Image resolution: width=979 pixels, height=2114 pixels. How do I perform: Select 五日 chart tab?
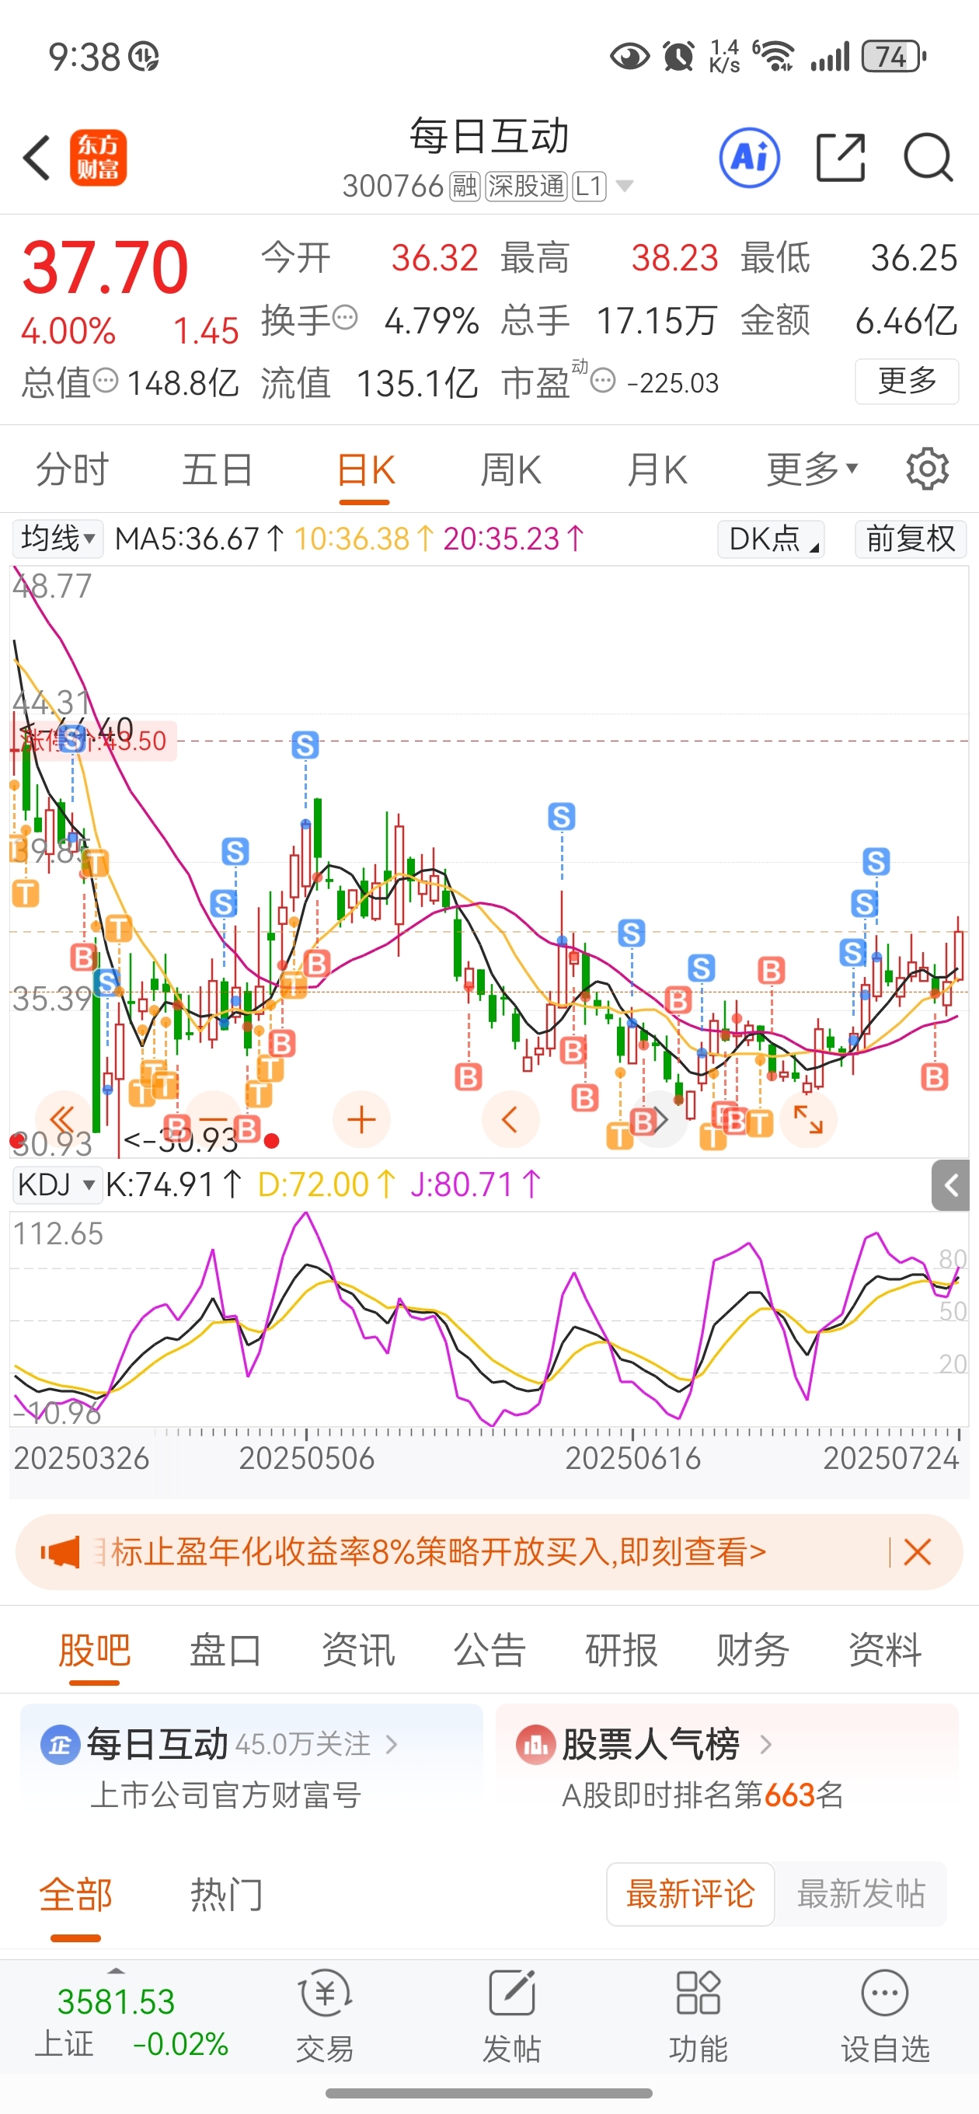pos(218,469)
